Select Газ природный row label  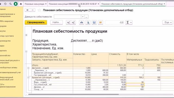tap(42, 75)
